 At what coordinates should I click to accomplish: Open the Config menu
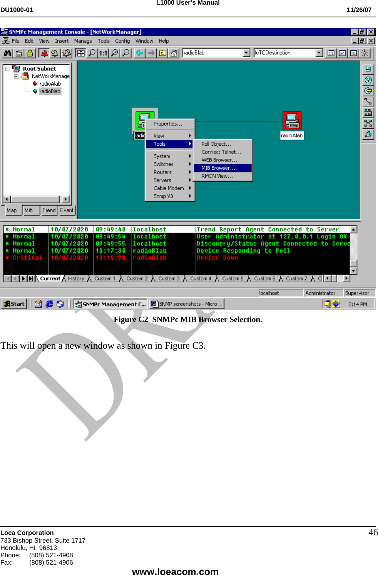tap(122, 41)
